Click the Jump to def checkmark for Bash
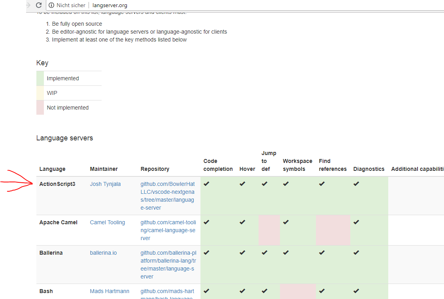 pos(264,291)
